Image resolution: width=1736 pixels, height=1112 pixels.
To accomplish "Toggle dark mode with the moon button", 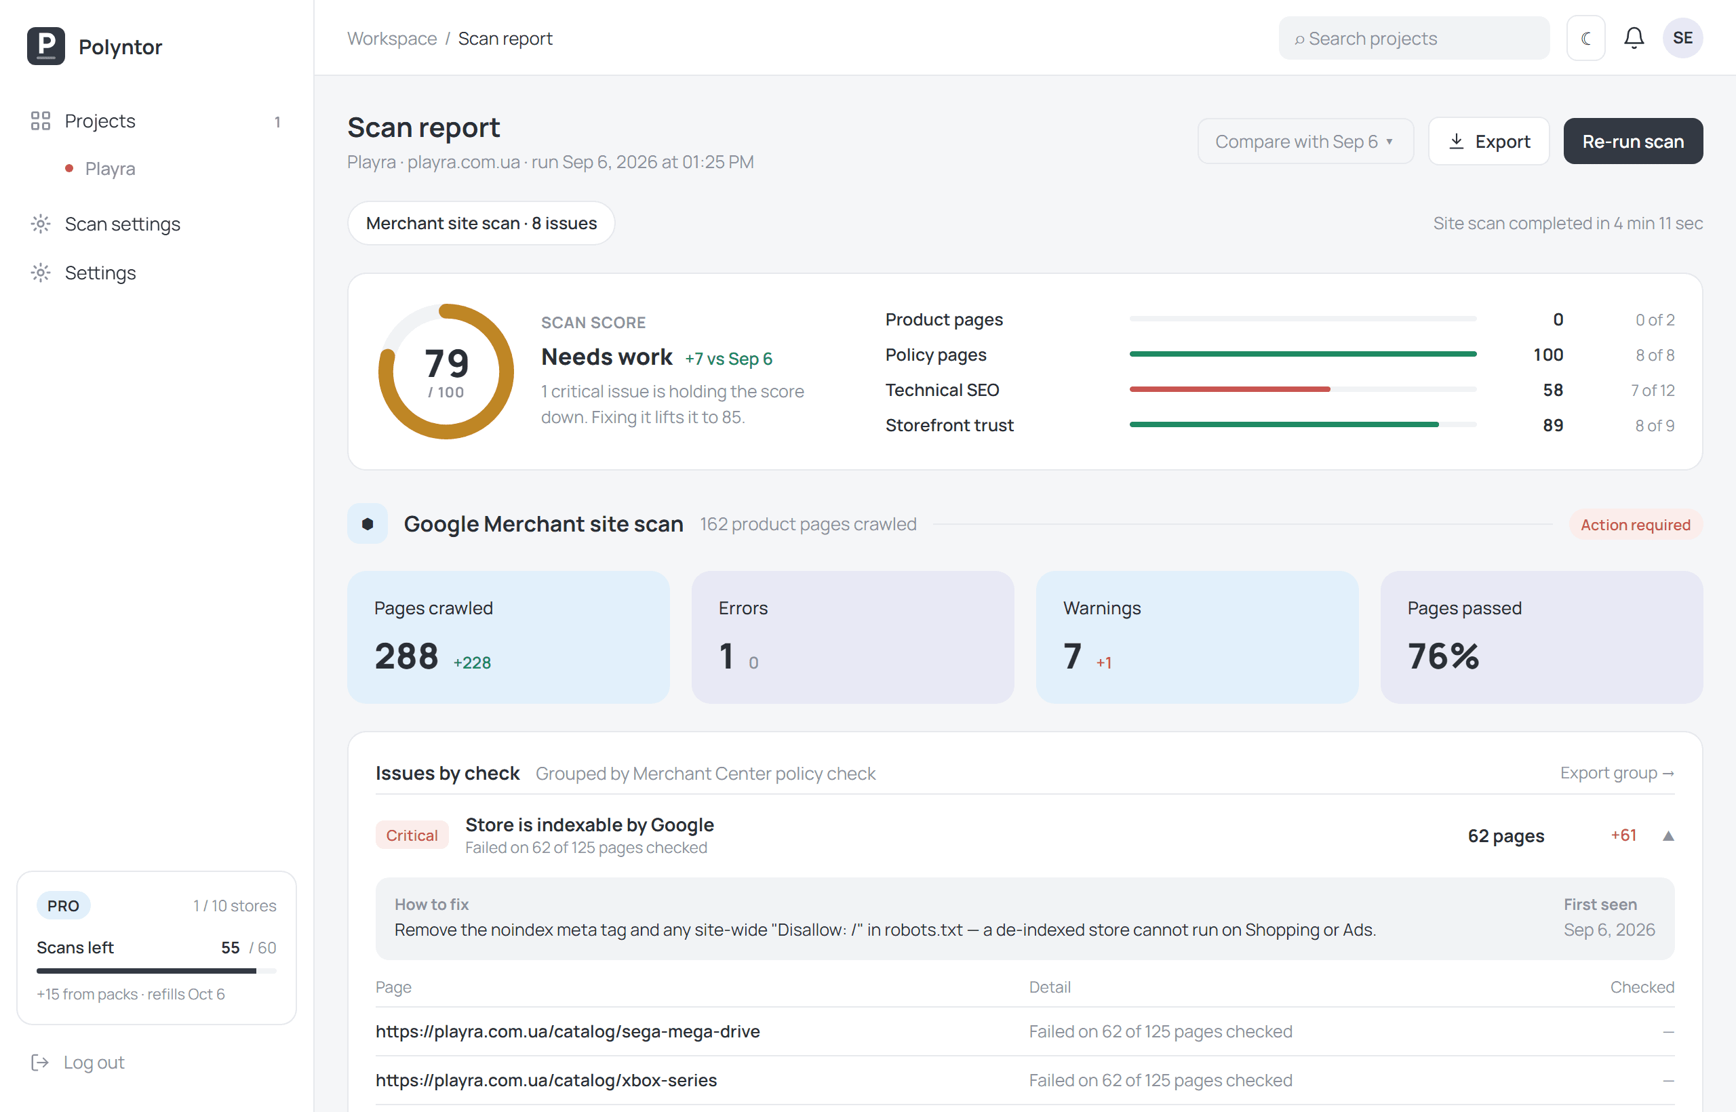I will (x=1586, y=38).
